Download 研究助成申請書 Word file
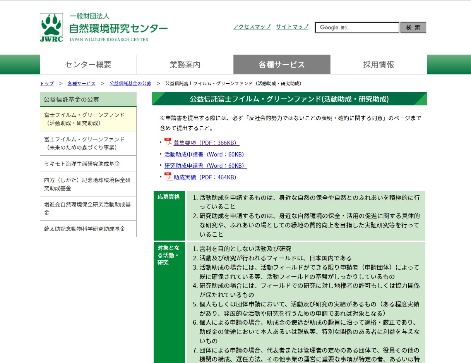Viewport: 471px width, 363px height. point(206,166)
